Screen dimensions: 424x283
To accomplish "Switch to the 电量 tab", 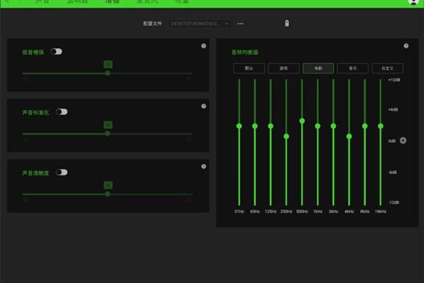I will pos(182,1).
